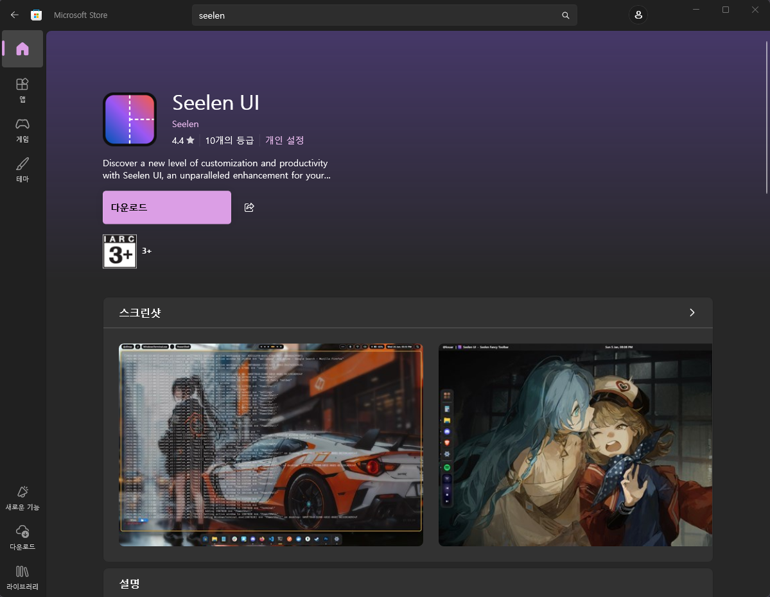This screenshot has width=770, height=597.
Task: Click the truncated app description text
Action: pyautogui.click(x=216, y=169)
